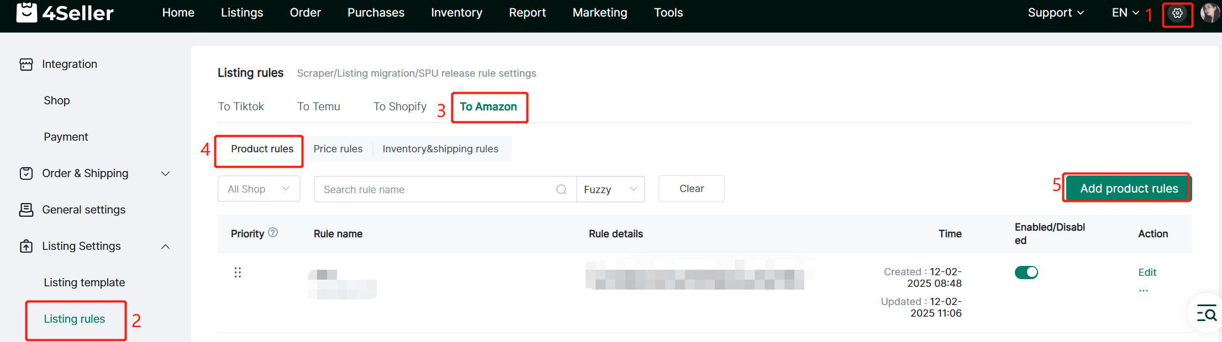This screenshot has width=1222, height=342.
Task: Click the Integration store icon
Action: [26, 65]
